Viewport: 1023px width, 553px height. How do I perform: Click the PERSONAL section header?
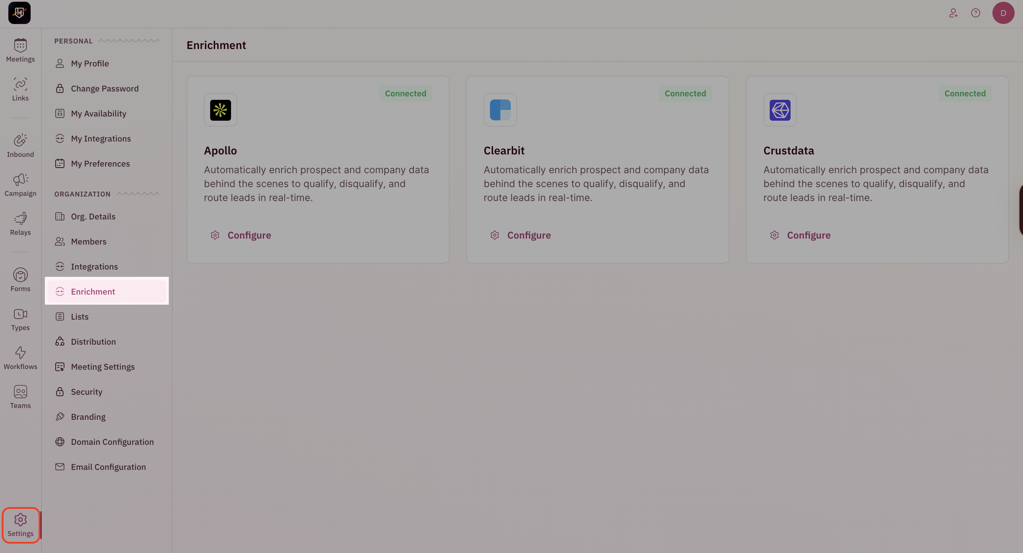(73, 41)
